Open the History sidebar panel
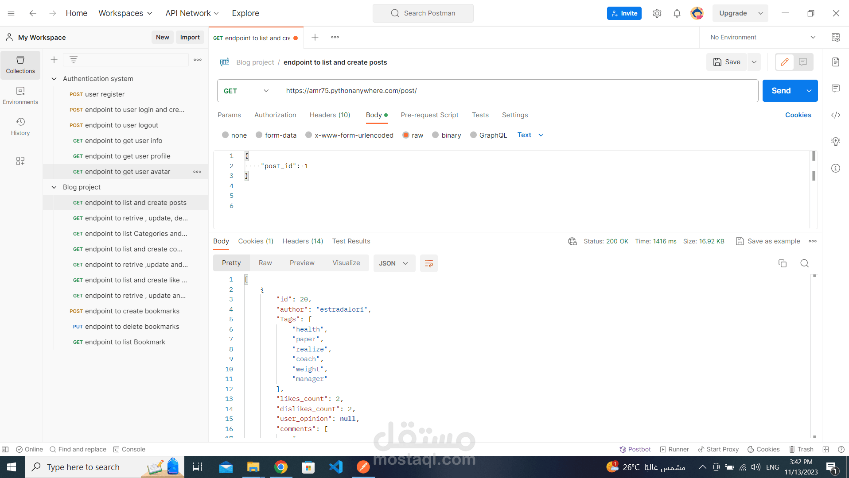The width and height of the screenshot is (849, 478). pyautogui.click(x=20, y=127)
